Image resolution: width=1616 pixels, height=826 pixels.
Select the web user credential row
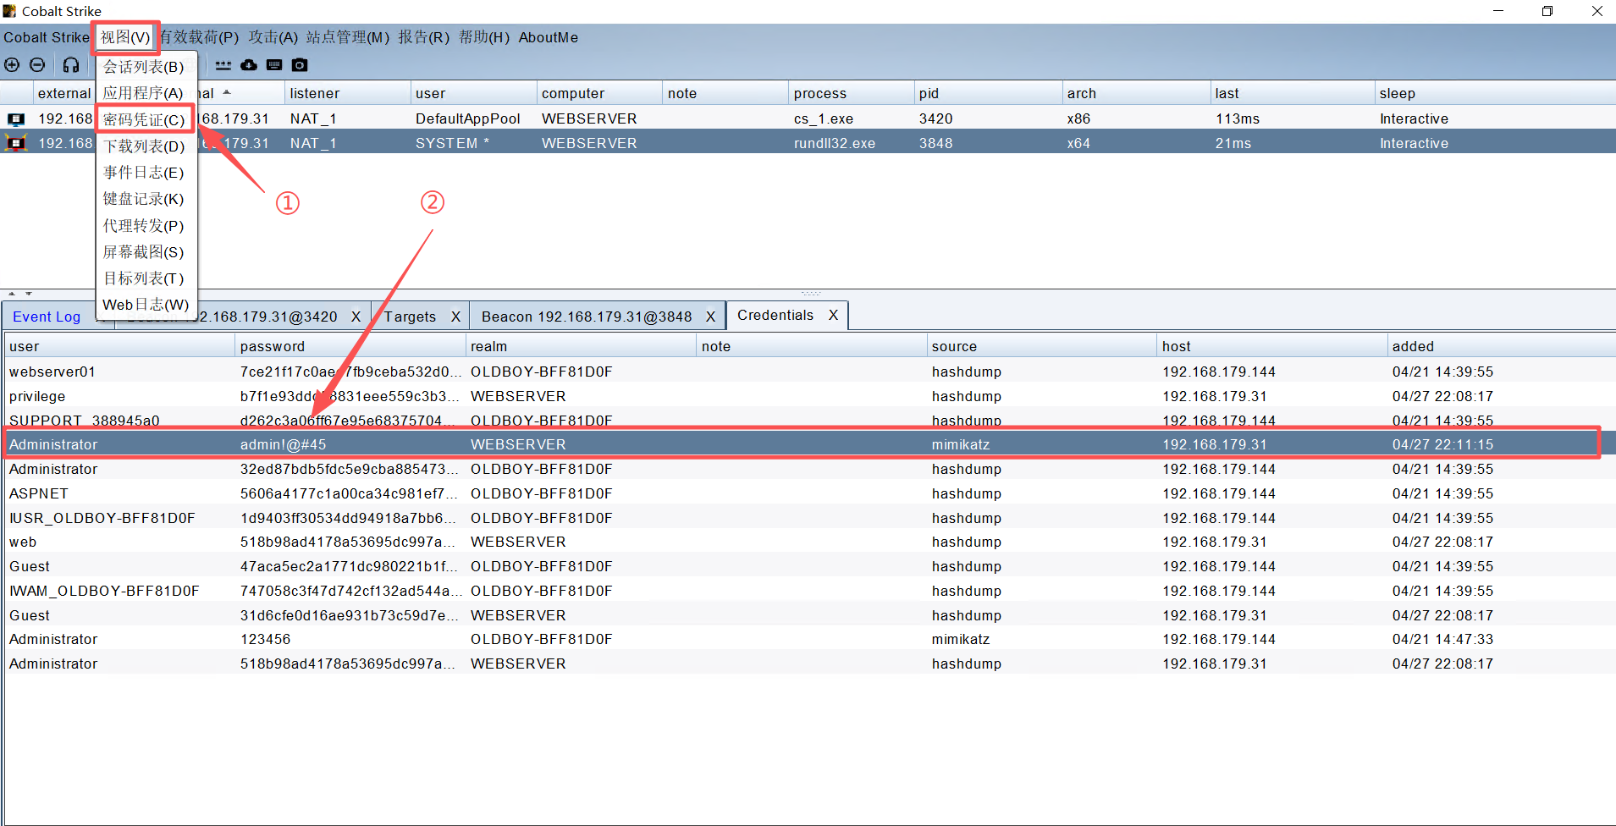(x=809, y=542)
